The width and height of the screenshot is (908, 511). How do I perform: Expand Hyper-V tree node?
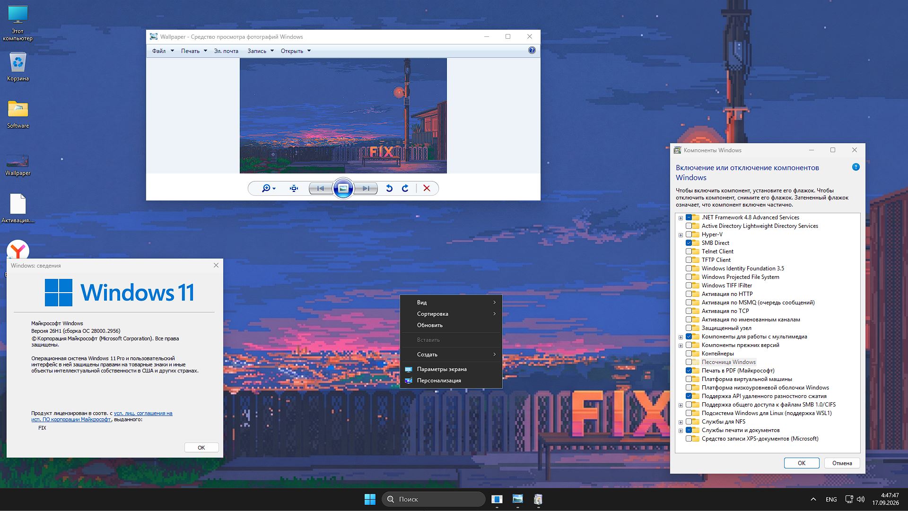[681, 235]
